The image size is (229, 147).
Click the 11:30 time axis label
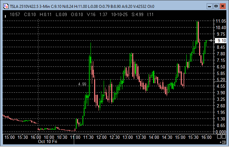(88, 137)
